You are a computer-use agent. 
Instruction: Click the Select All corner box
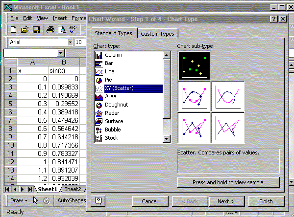point(10,62)
